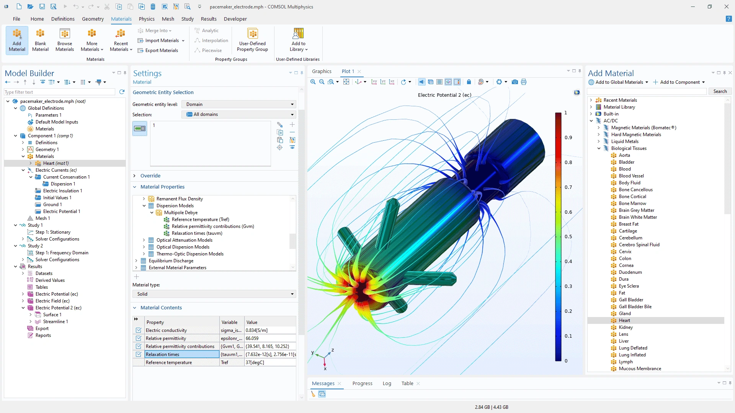This screenshot has height=413, width=735.
Task: Toggle the Relaxation times property checkbox
Action: tap(139, 354)
